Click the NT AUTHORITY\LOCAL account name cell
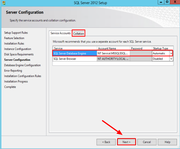180x149 pixels. click(x=113, y=59)
